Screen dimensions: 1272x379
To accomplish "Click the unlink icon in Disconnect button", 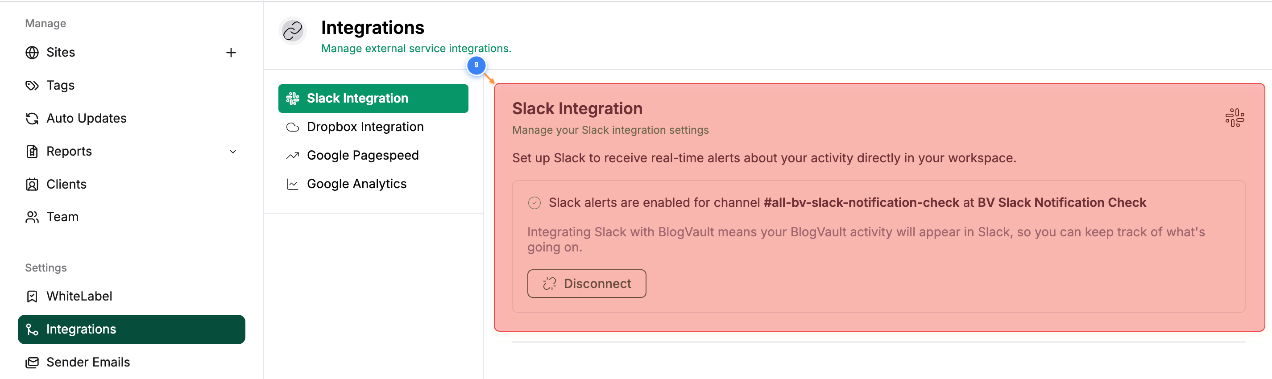I will coord(550,284).
